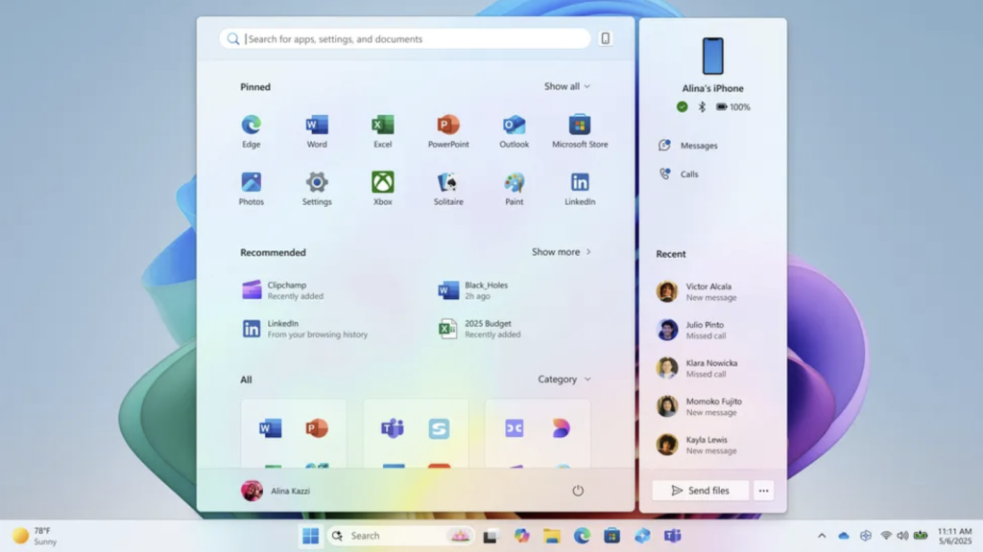Open Black_Holes Word document
The width and height of the screenshot is (983, 552).
pos(474,290)
